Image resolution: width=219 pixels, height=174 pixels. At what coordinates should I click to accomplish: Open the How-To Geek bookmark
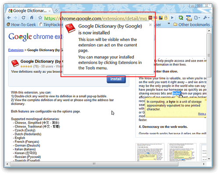pos(21,25)
